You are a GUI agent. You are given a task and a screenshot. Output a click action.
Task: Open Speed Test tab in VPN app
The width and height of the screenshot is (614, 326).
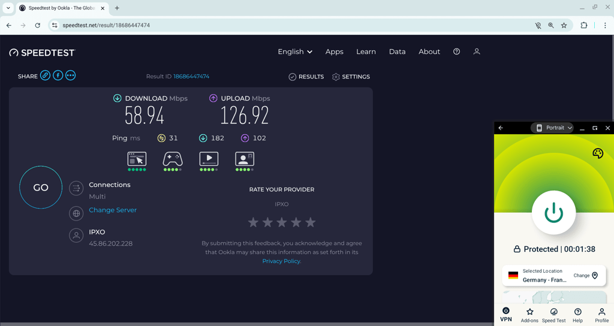click(553, 315)
